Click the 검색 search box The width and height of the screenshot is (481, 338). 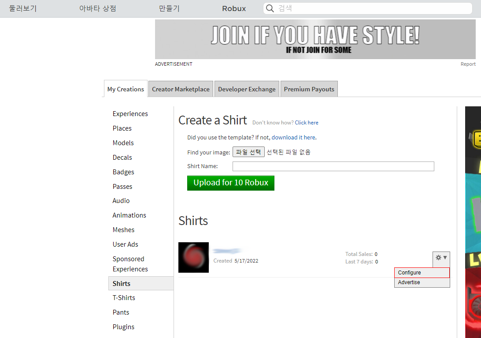click(x=367, y=8)
